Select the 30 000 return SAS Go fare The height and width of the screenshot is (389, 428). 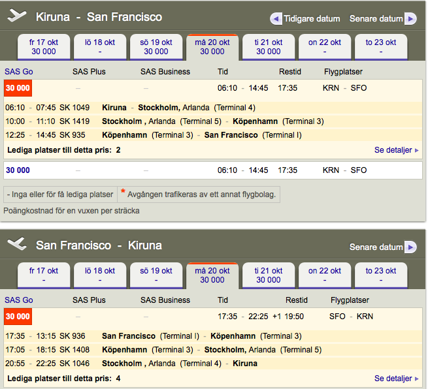[x=18, y=317]
